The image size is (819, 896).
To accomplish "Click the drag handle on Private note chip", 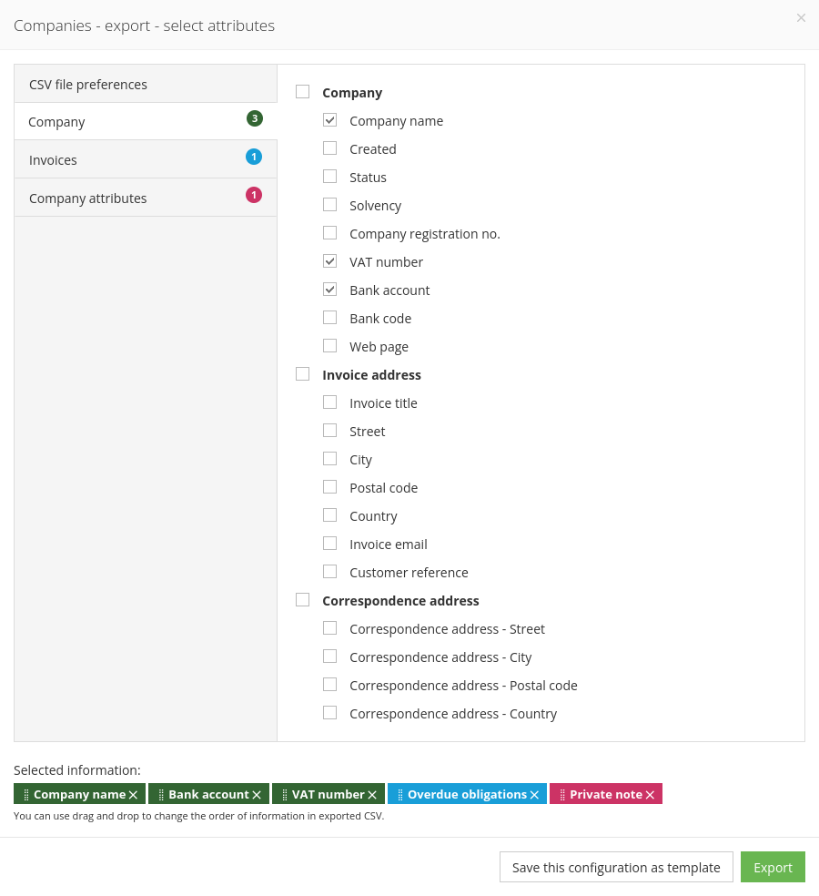I will (564, 794).
